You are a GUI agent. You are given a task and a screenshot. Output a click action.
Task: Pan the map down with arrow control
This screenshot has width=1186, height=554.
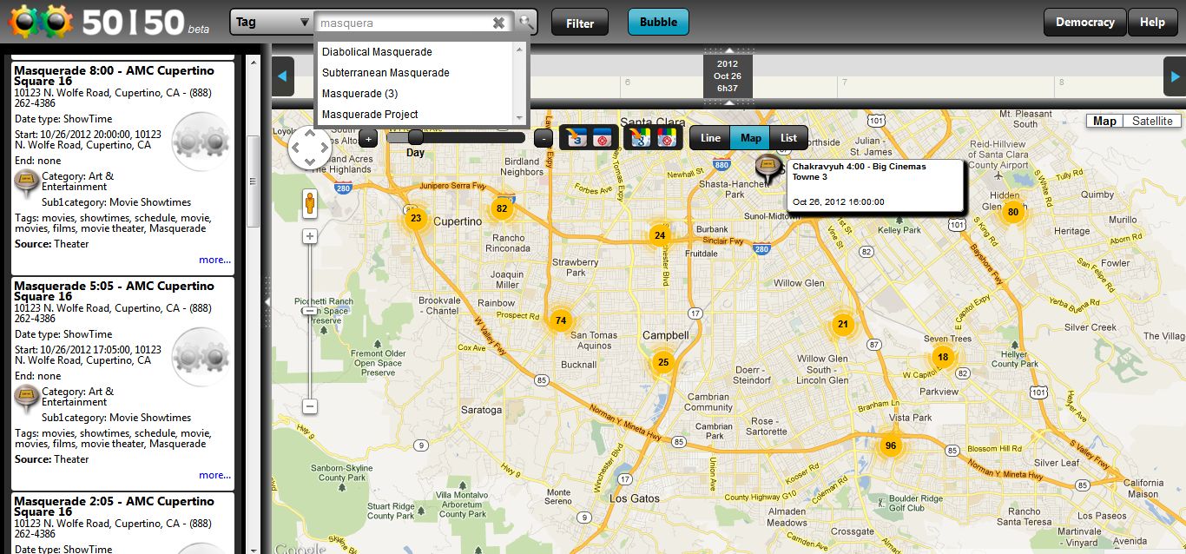tap(310, 162)
